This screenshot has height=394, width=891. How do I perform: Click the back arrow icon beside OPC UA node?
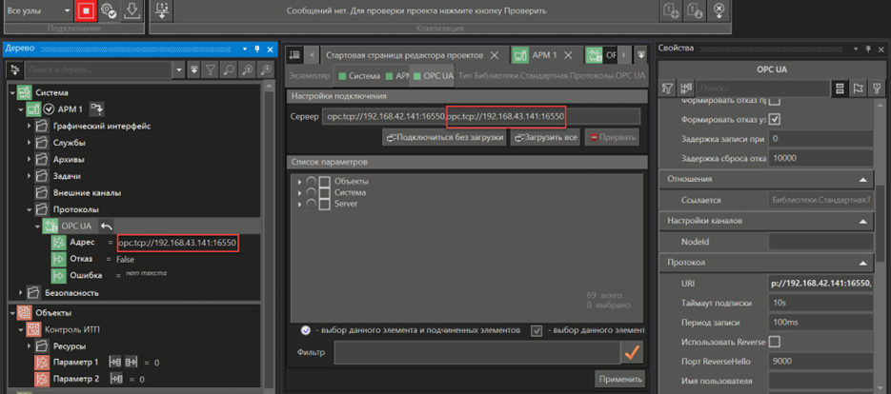tap(107, 226)
